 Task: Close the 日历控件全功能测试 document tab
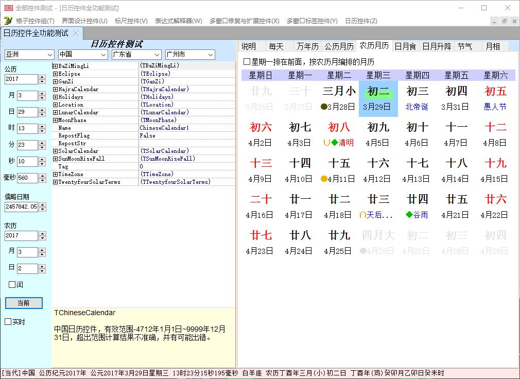pyautogui.click(x=76, y=33)
